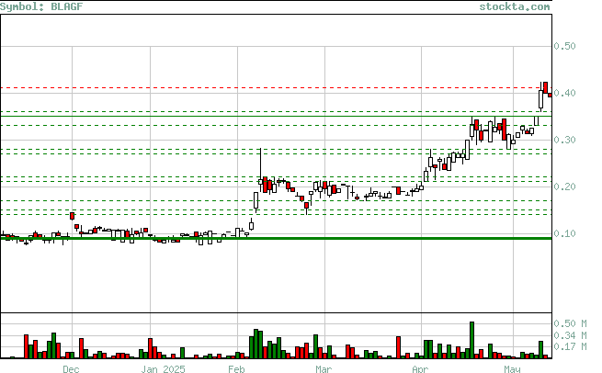Click the Jan 2025 date axis label
The width and height of the screenshot is (602, 373).
163,368
